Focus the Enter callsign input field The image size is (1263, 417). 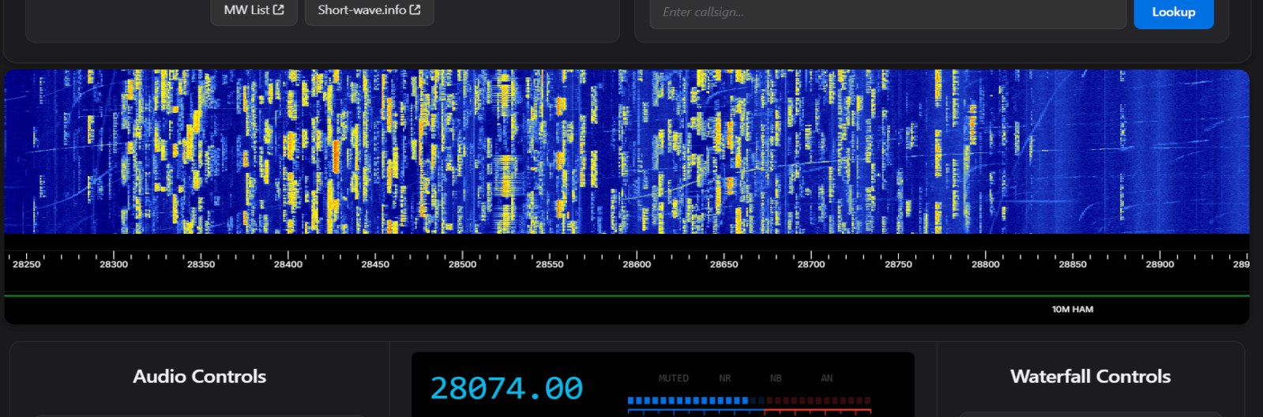887,13
